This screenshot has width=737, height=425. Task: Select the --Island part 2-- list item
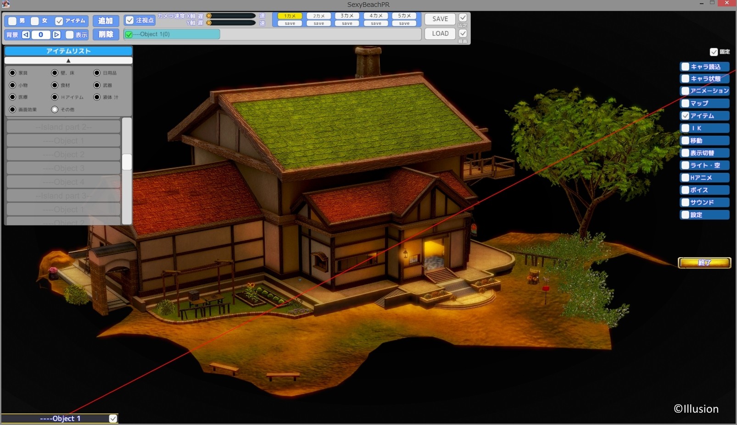[x=63, y=127]
